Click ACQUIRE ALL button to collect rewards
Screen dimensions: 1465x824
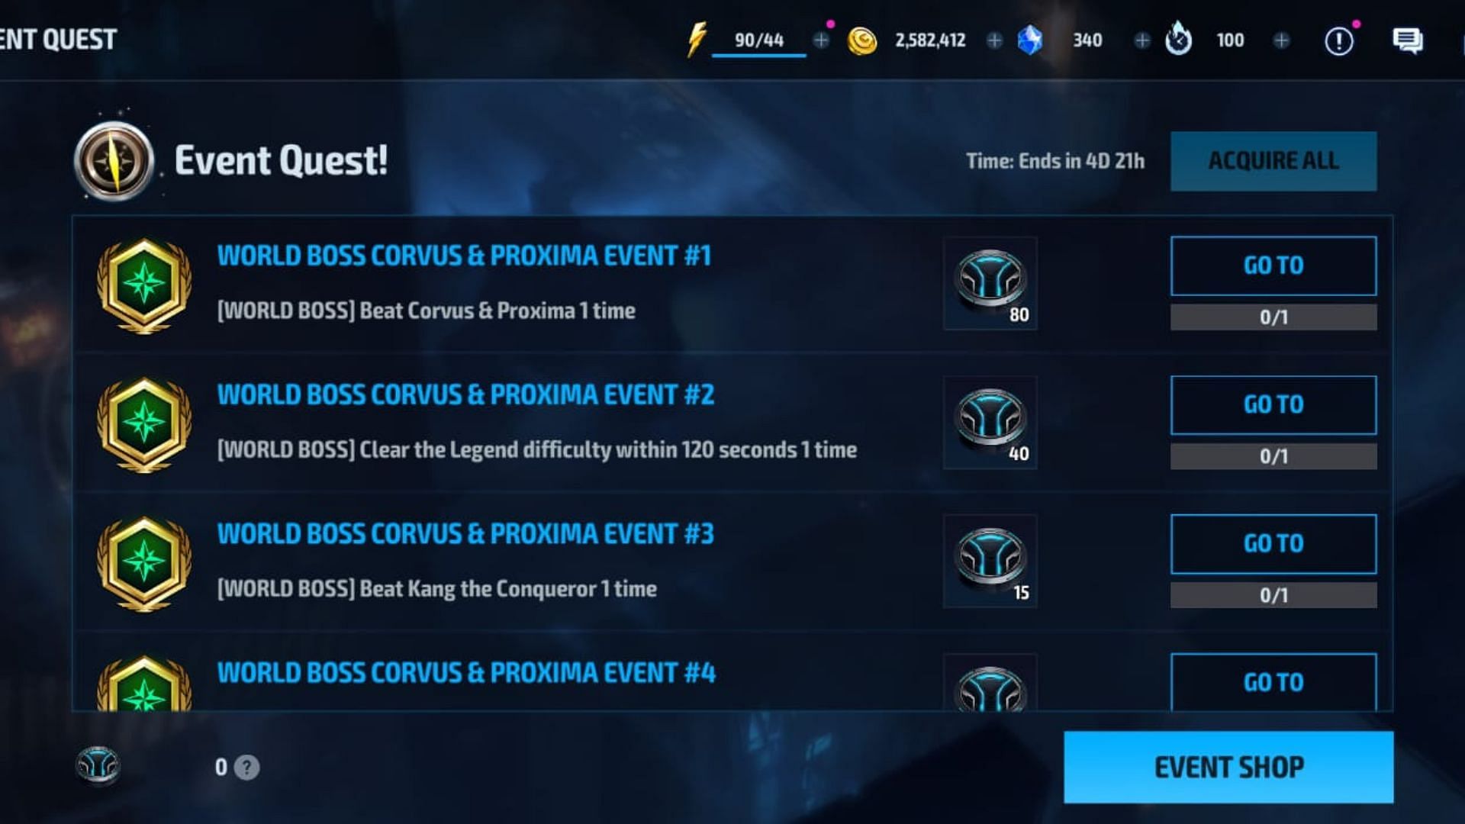point(1273,160)
